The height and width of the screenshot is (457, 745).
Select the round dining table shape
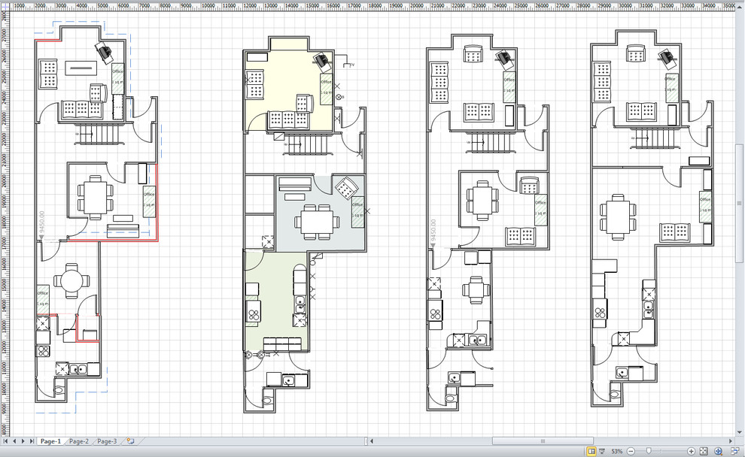tap(70, 280)
